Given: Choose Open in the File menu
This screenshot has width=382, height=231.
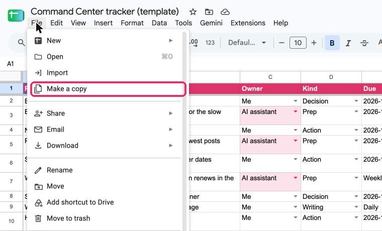Looking at the screenshot, I should [104, 56].
